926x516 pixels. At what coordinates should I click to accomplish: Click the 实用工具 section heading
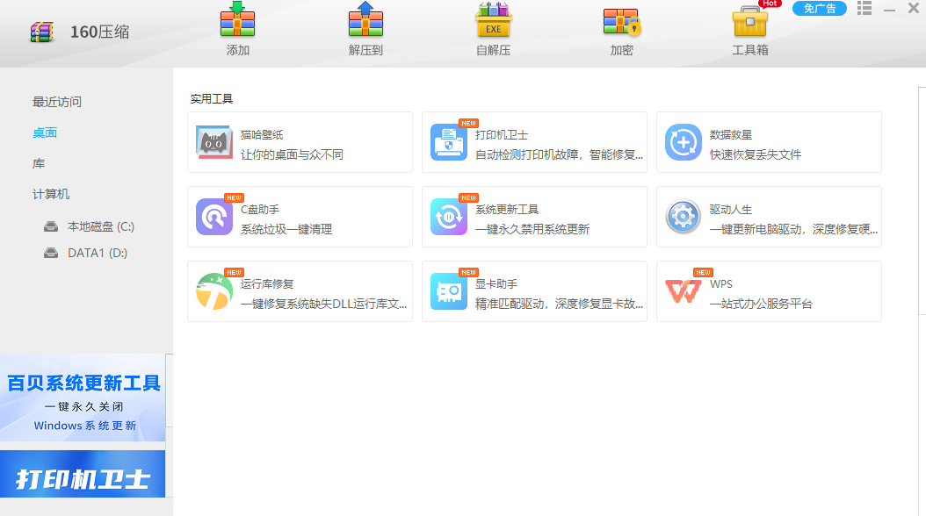point(212,99)
